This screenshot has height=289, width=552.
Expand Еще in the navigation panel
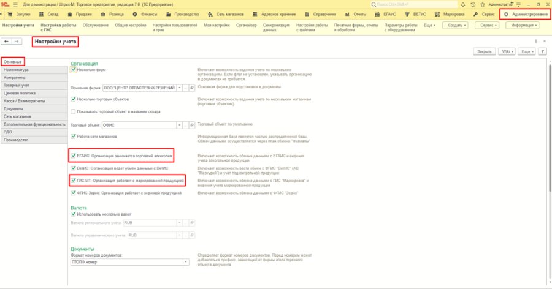[429, 25]
